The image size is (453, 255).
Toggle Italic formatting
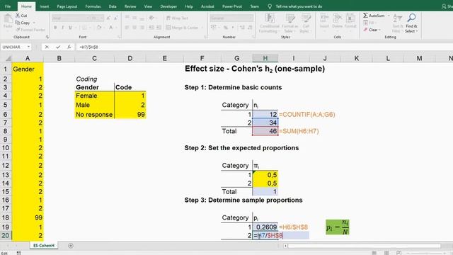(63, 28)
